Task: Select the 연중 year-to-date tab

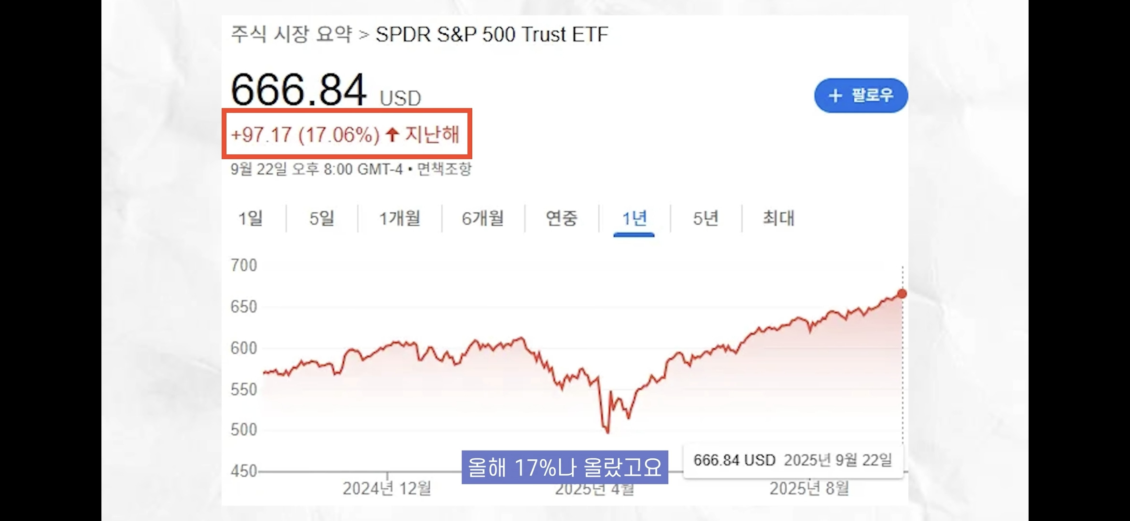Action: [561, 219]
